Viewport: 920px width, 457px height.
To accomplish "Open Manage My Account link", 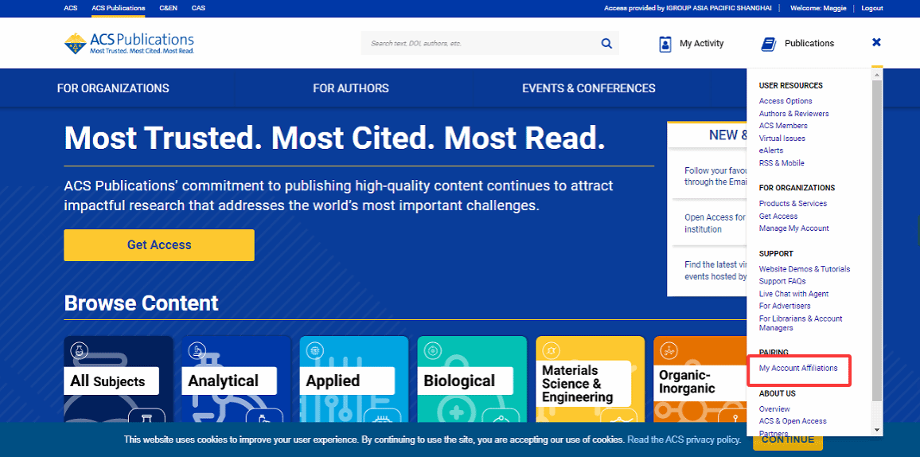I will coord(793,228).
